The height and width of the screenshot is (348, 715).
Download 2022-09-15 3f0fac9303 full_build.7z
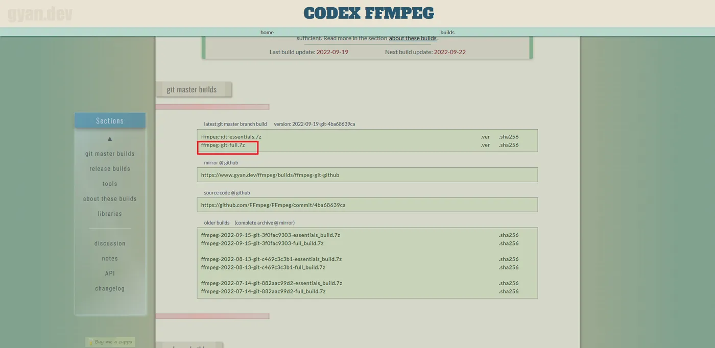pyautogui.click(x=262, y=243)
